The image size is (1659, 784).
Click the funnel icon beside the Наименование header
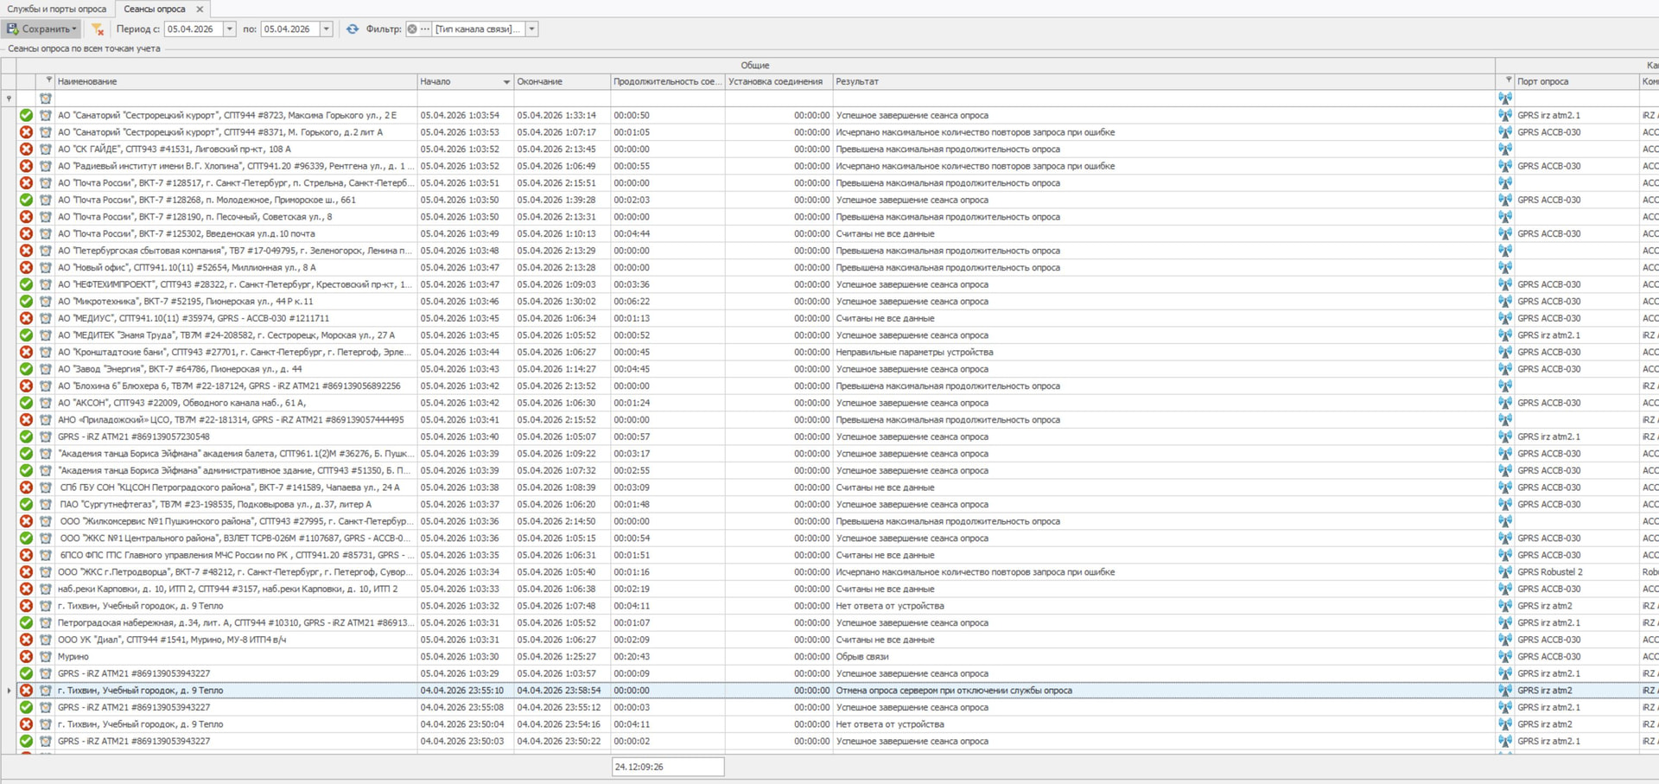click(x=48, y=80)
